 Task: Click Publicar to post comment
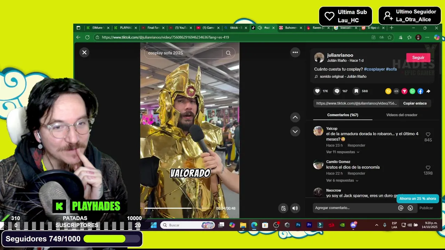click(x=426, y=208)
